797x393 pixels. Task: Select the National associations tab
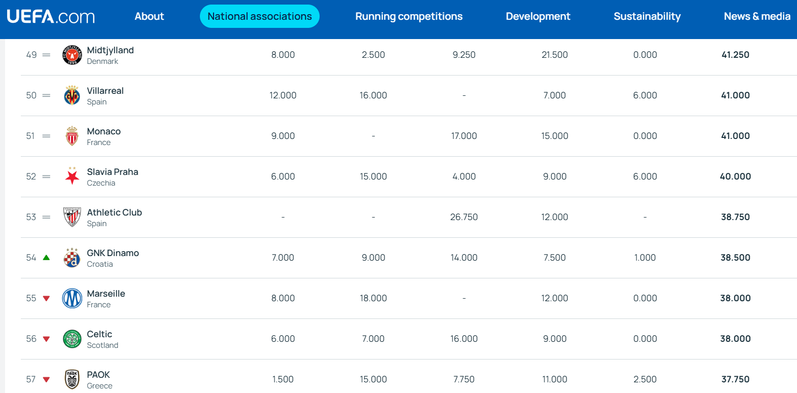(x=260, y=16)
